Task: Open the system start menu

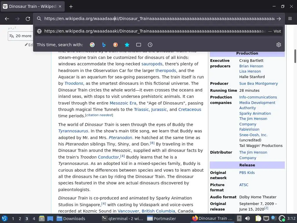Action: coord(5,219)
